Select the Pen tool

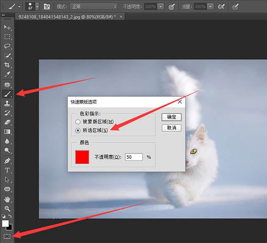pyautogui.click(x=7, y=160)
